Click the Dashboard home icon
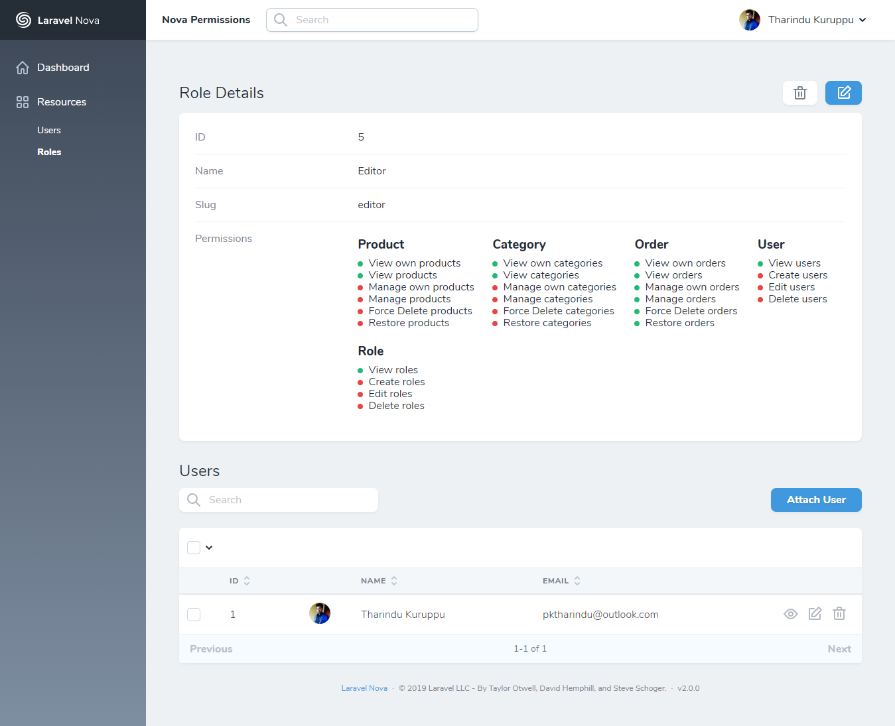This screenshot has height=726, width=895. point(23,68)
